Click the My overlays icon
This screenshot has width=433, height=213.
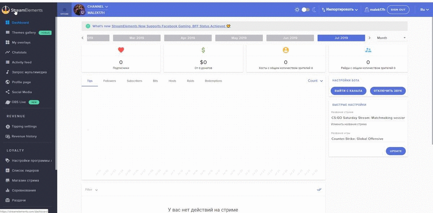coord(8,42)
